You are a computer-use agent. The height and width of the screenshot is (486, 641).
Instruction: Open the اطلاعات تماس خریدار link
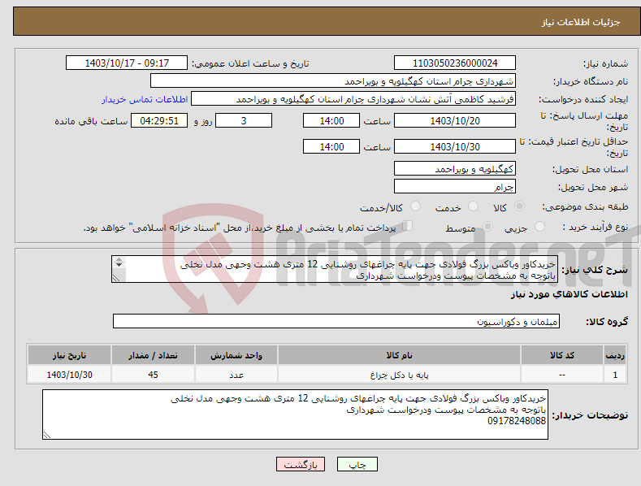tap(145, 99)
